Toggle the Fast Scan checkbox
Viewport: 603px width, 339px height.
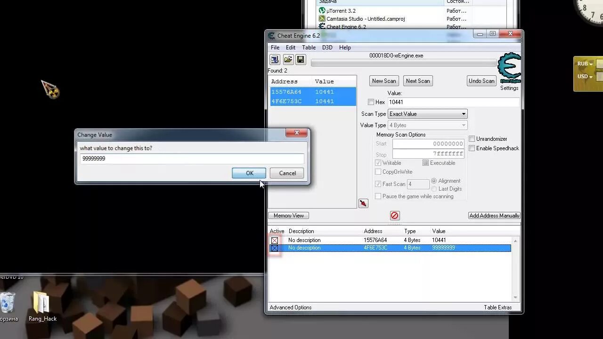click(378, 184)
